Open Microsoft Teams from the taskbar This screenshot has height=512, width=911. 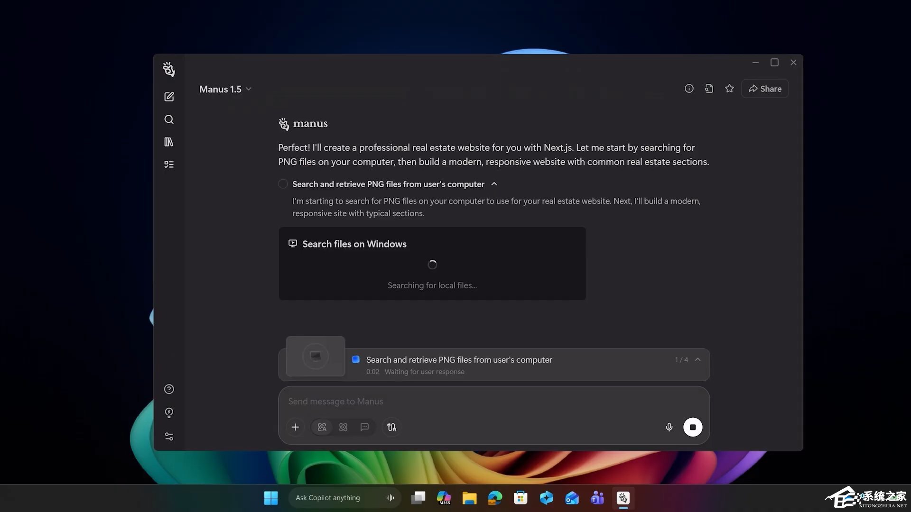coord(597,498)
